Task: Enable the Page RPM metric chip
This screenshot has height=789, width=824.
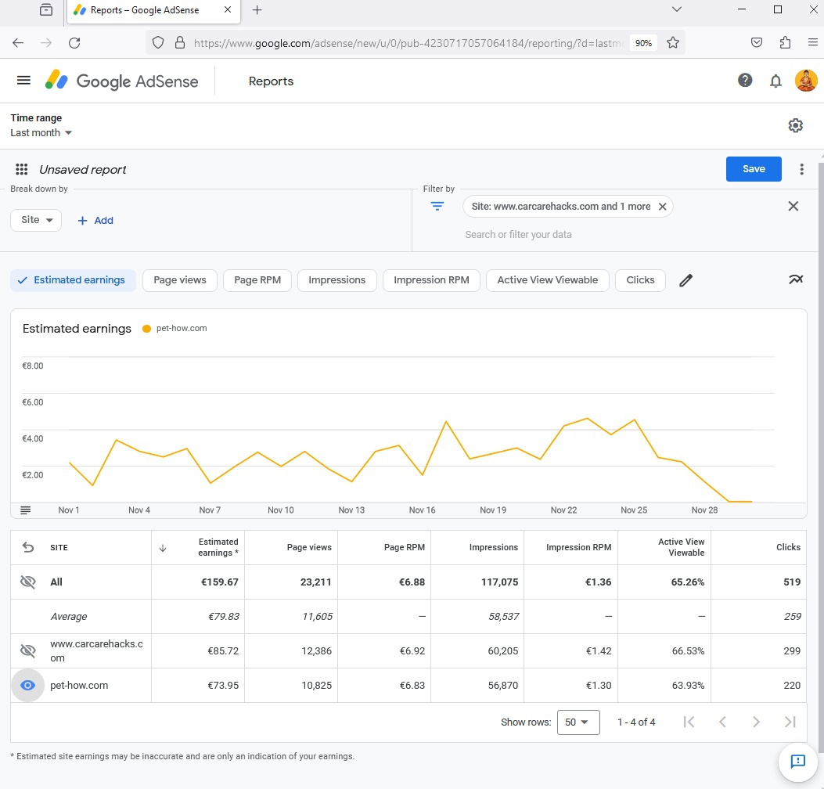Action: point(257,280)
